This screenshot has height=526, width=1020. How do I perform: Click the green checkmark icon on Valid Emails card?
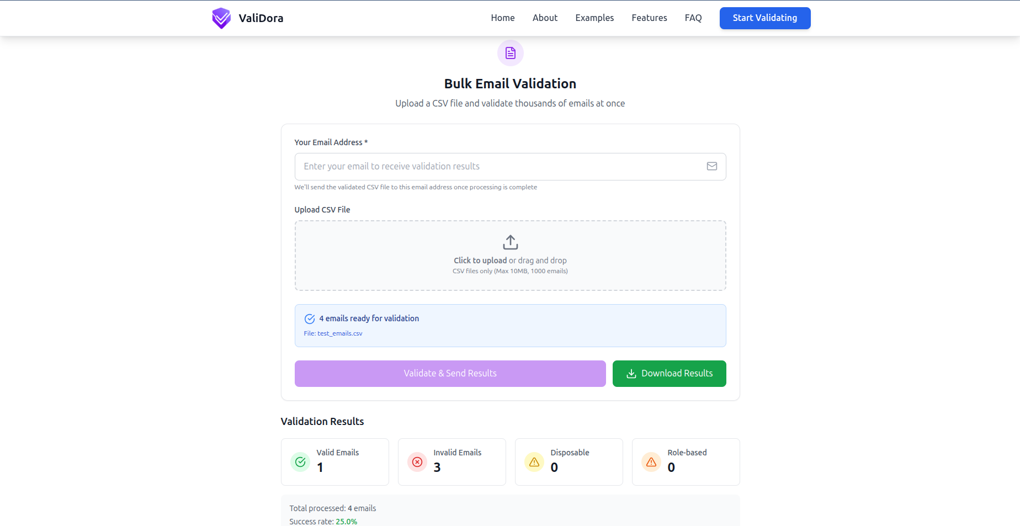tap(300, 462)
